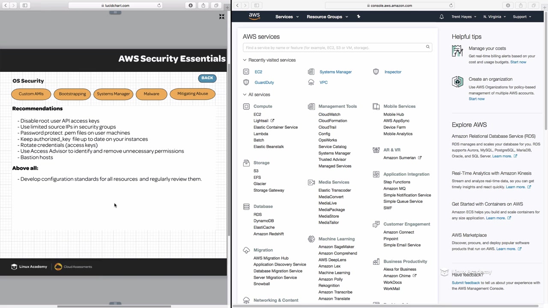Click the Inspector shield icon
This screenshot has width=548, height=308.
(x=376, y=72)
